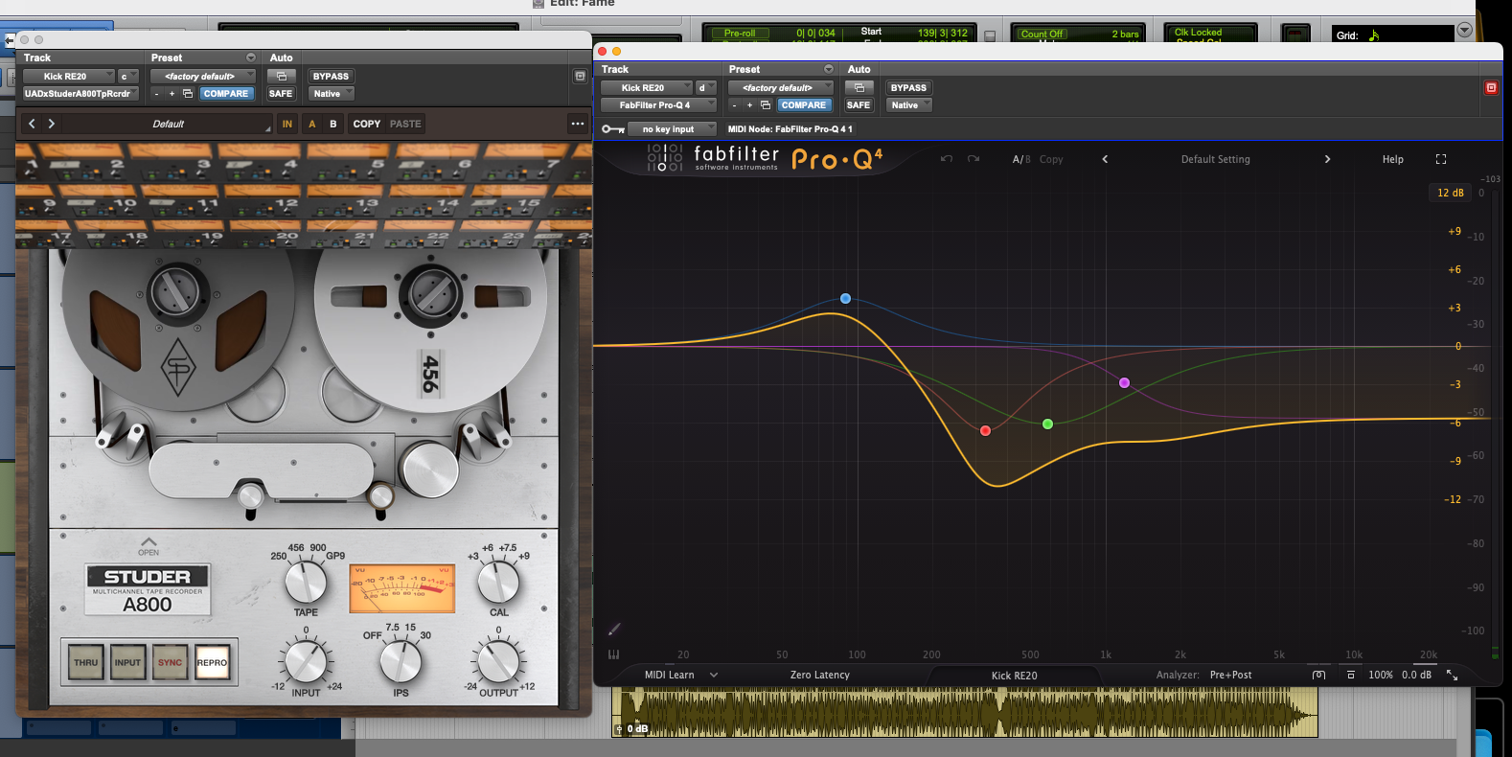
Task: Click COMPARE in Studer window
Action: click(x=226, y=93)
